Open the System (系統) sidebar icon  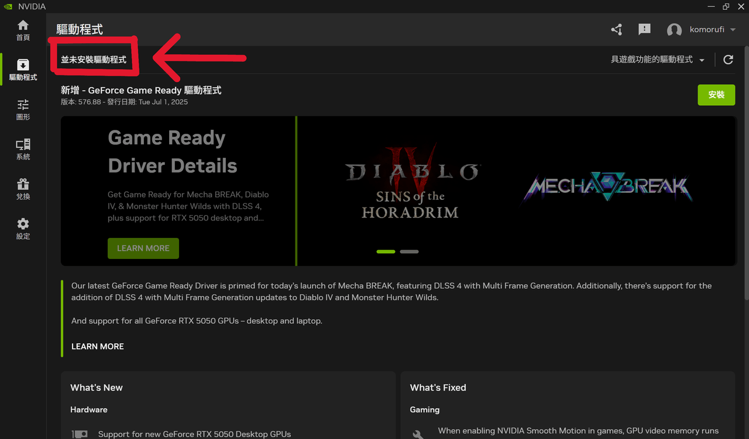click(x=23, y=149)
